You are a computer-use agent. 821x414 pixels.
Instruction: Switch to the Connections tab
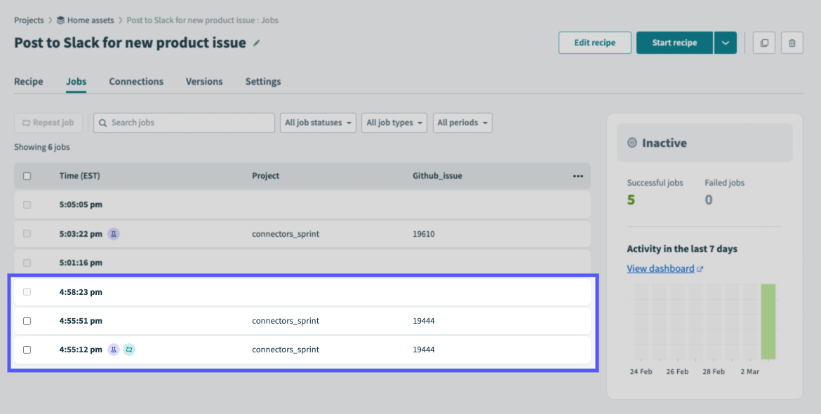(136, 82)
